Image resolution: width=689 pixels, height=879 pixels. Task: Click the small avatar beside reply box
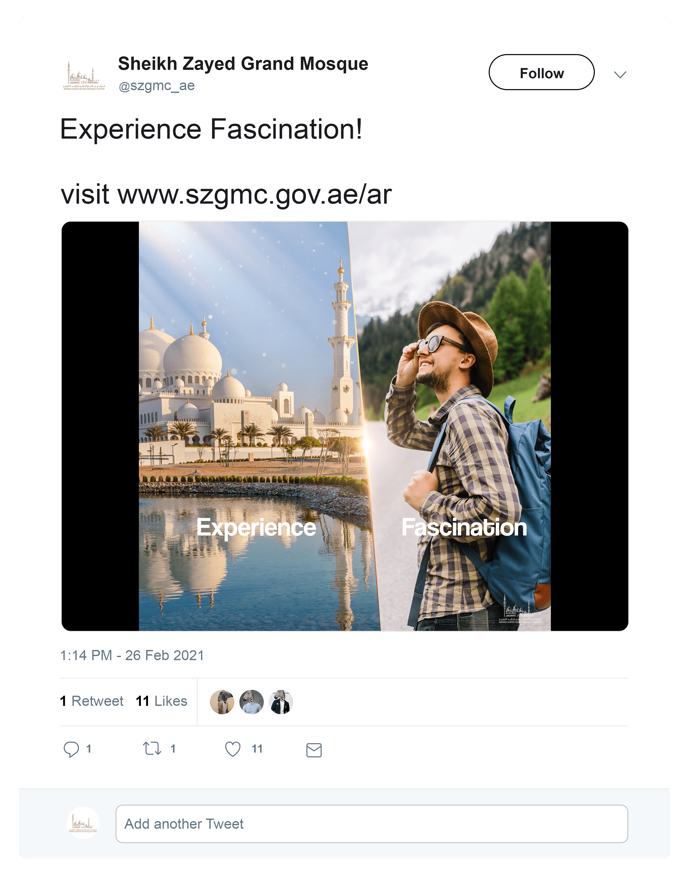pyautogui.click(x=83, y=823)
